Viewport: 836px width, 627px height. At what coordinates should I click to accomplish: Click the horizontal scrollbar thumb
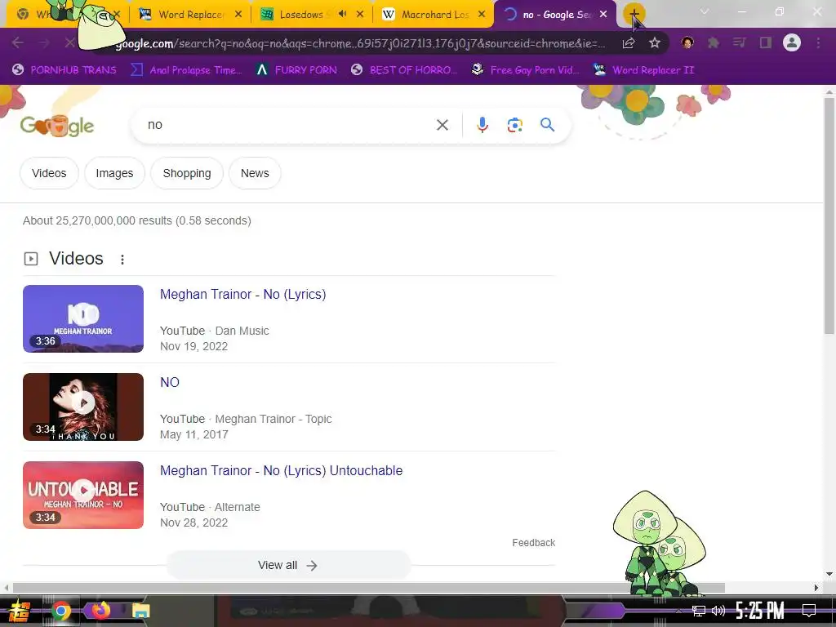click(x=368, y=588)
